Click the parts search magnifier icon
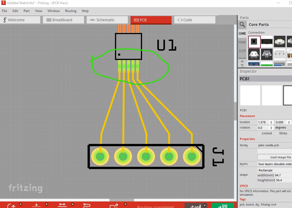This screenshot has width=292, height=208. click(242, 25)
